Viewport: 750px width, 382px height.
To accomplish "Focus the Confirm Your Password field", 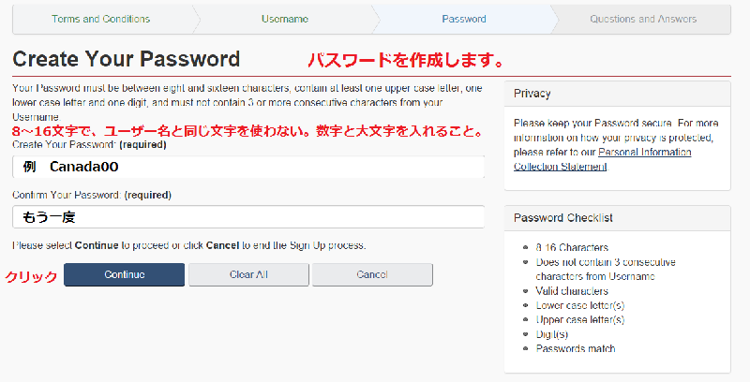I will coord(248,216).
